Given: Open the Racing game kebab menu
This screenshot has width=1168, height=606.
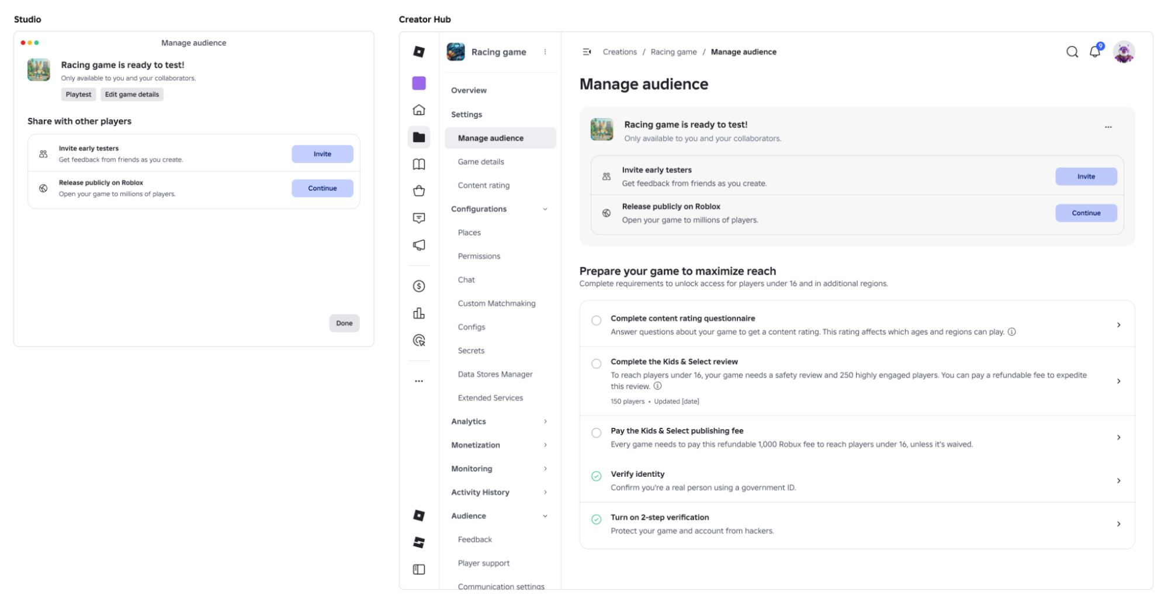Looking at the screenshot, I should (545, 52).
